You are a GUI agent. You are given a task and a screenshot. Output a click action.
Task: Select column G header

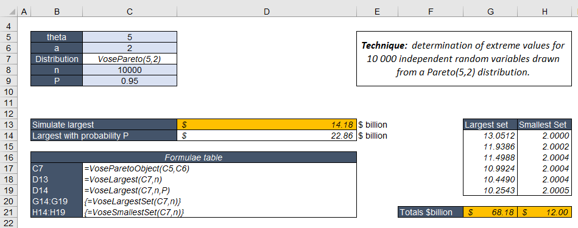click(490, 12)
